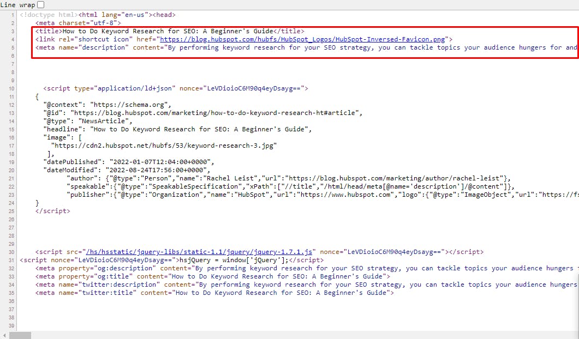Click the script type="application/ld+json" tag
Image resolution: width=579 pixels, height=339 pixels.
[x=175, y=88]
